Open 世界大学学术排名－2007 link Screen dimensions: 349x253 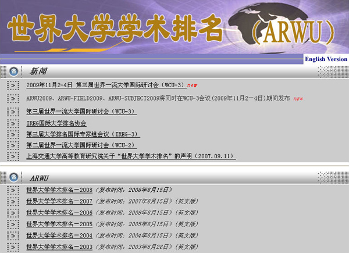pos(59,201)
